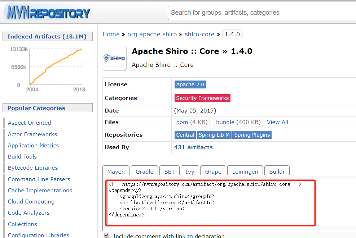The width and height of the screenshot is (356, 238).
Task: Open Code Analyzers category
Action: tap(28, 213)
